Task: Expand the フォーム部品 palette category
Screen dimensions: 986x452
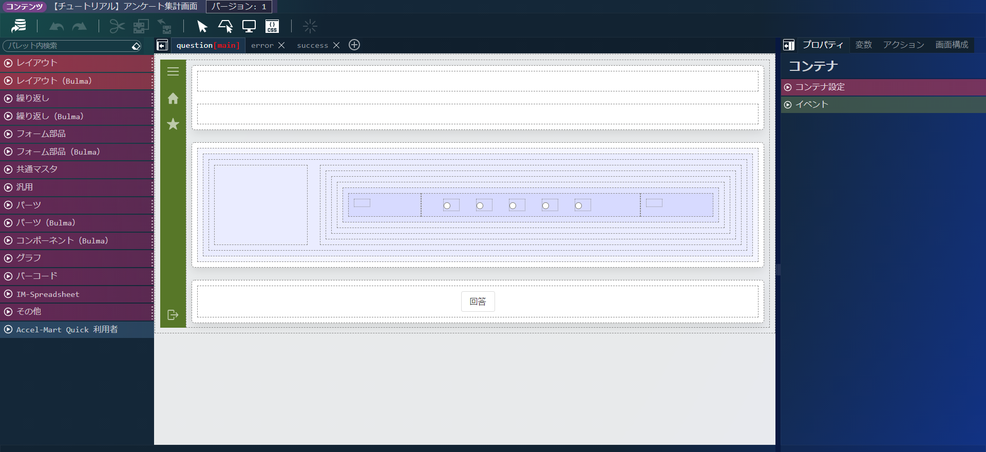Action: click(77, 134)
